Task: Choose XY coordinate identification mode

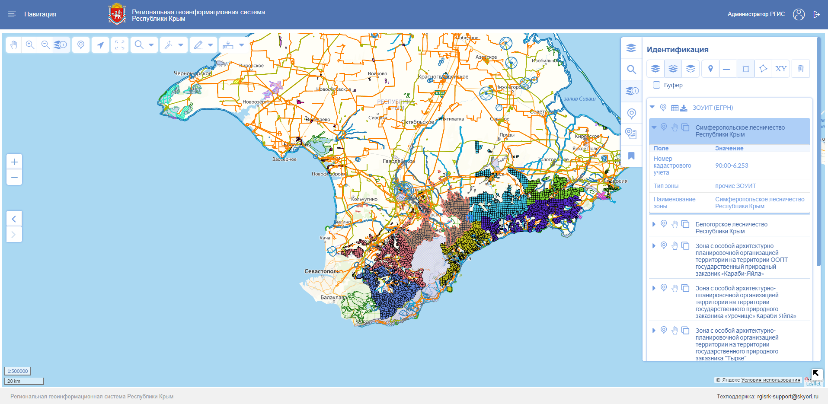Action: coord(781,69)
